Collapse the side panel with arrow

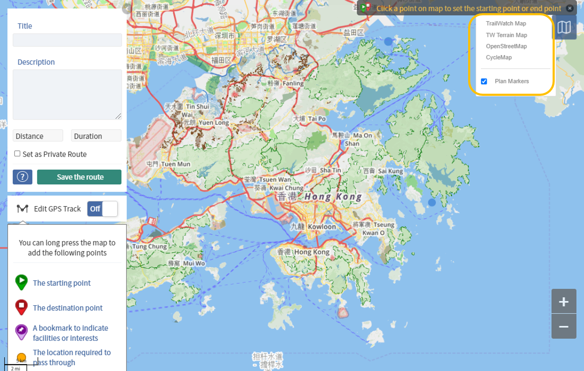click(x=126, y=8)
